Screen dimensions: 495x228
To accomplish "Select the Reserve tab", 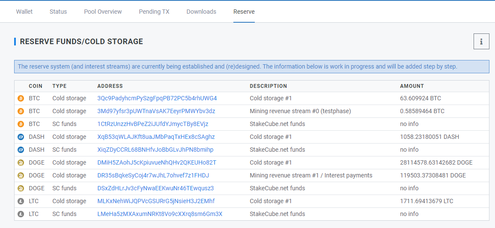I will pos(244,12).
